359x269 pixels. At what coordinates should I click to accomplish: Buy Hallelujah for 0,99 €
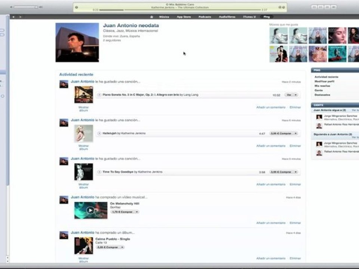click(x=281, y=133)
